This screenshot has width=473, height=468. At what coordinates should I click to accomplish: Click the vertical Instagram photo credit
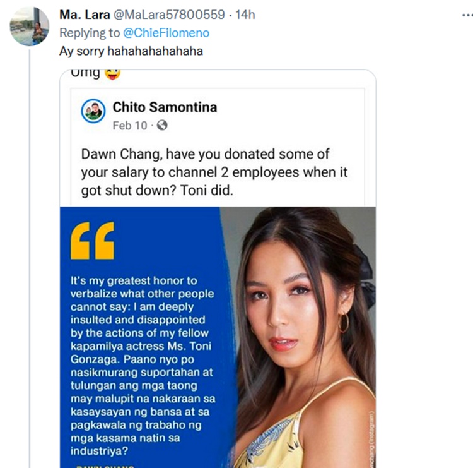point(371,431)
